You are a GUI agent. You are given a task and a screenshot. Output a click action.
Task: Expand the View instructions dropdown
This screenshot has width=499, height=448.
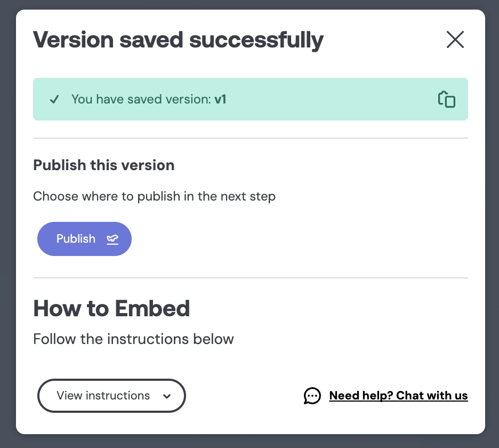[x=111, y=395]
